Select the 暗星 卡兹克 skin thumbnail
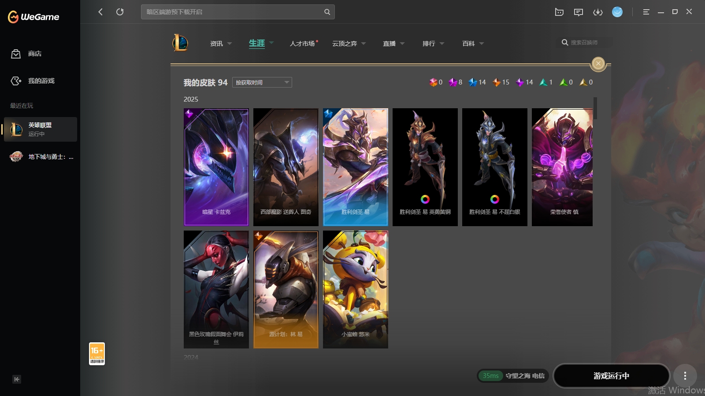705x396 pixels. pyautogui.click(x=216, y=167)
